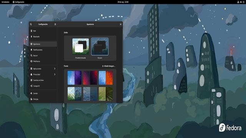246x138 pixels.
Task: Click the Notificaciones bell icon
Action: 32,50
